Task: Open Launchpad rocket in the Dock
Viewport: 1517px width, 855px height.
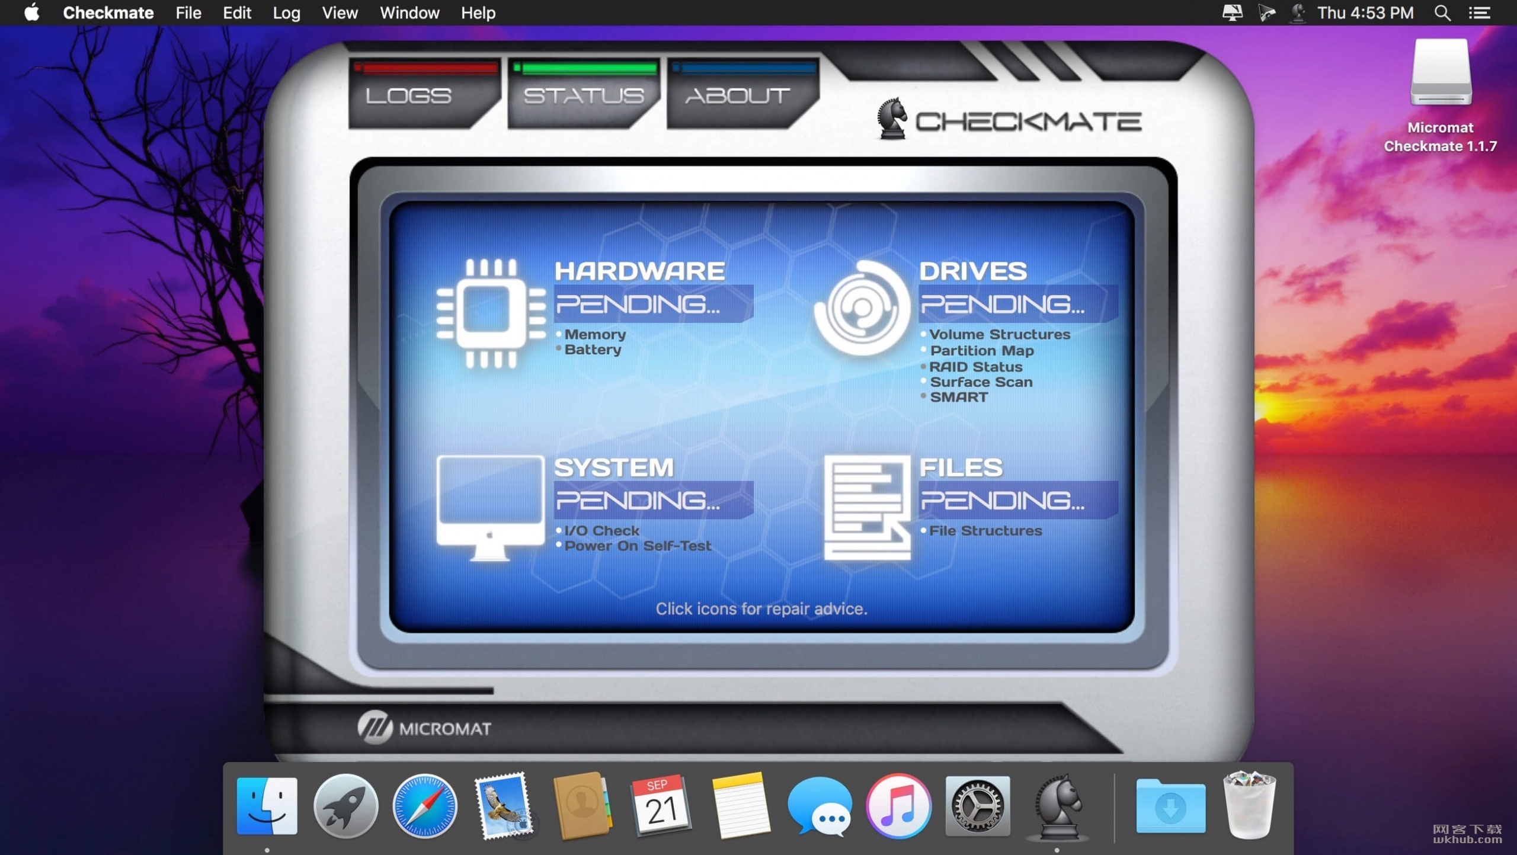Action: coord(345,806)
